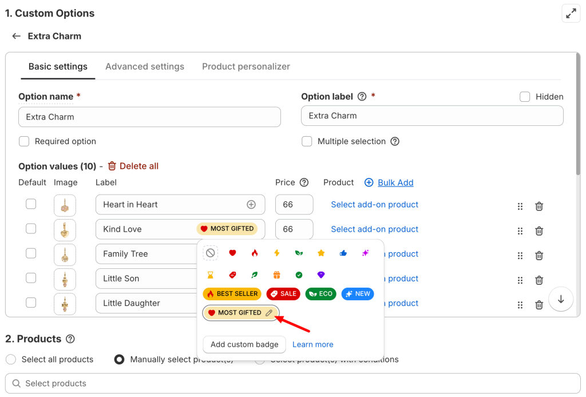Image resolution: width=586 pixels, height=397 pixels.
Task: Delete the Heart in Heart option row
Action: tap(539, 207)
